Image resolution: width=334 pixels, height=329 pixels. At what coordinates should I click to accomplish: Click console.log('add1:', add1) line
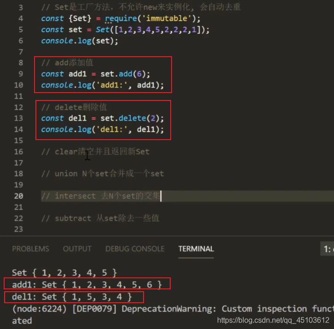pyautogui.click(x=103, y=85)
